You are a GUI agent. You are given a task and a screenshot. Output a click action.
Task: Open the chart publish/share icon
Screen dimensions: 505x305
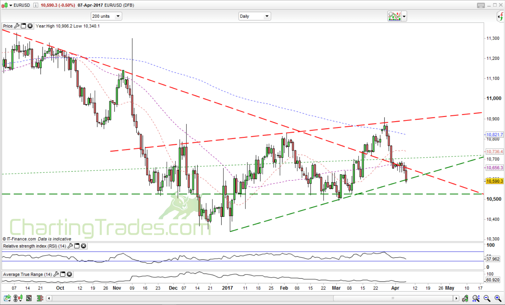pyautogui.click(x=7, y=298)
